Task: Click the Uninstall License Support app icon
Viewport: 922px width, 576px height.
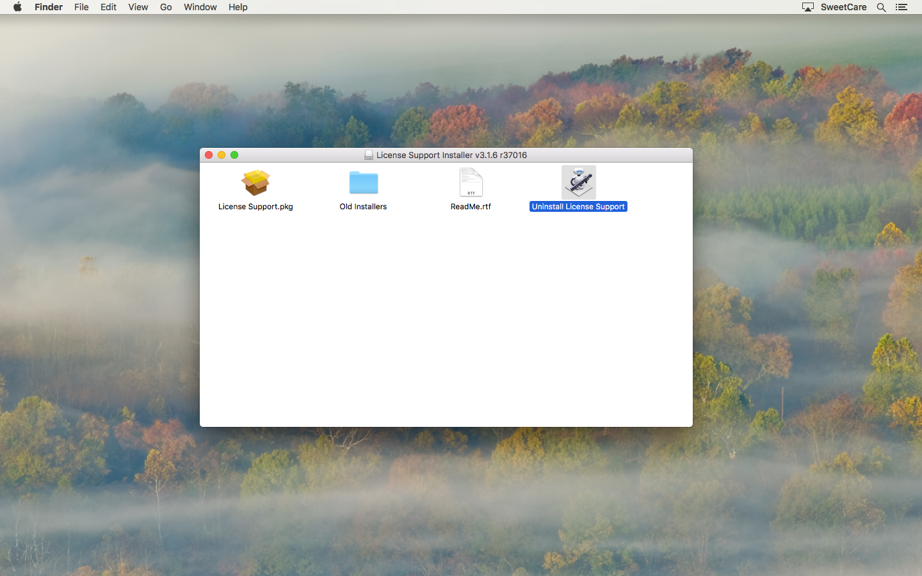Action: tap(578, 182)
